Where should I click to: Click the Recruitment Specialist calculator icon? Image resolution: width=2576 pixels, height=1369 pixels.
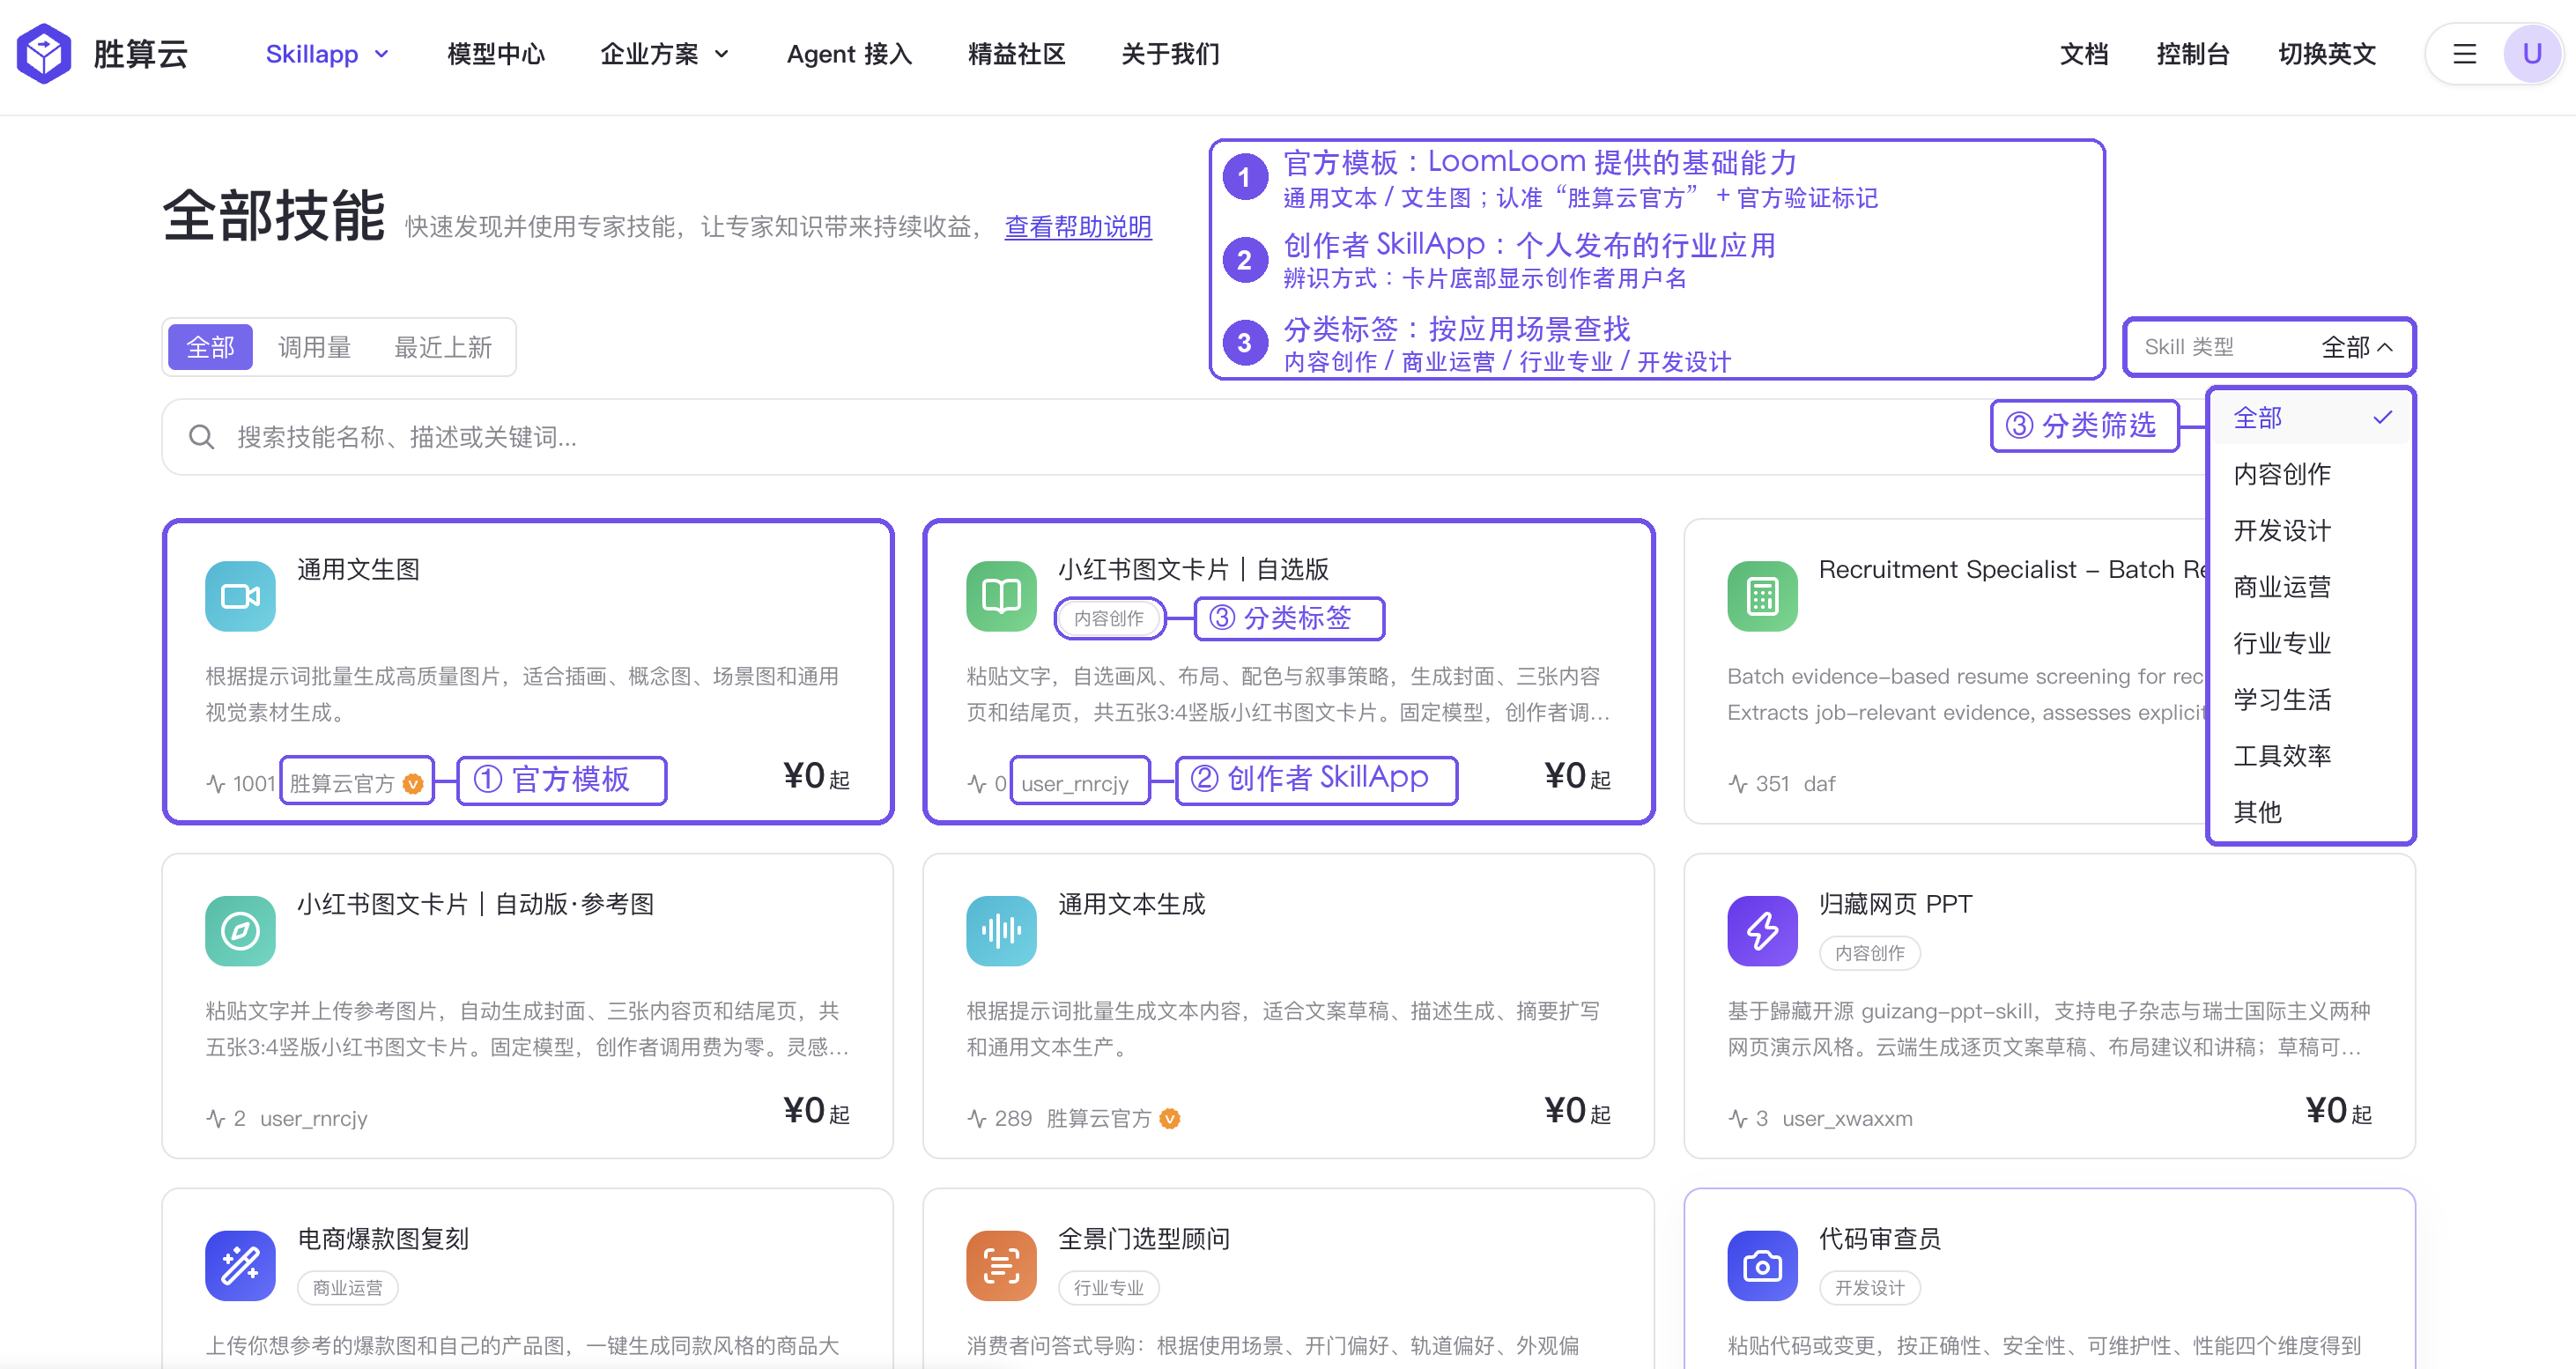[x=1762, y=596]
